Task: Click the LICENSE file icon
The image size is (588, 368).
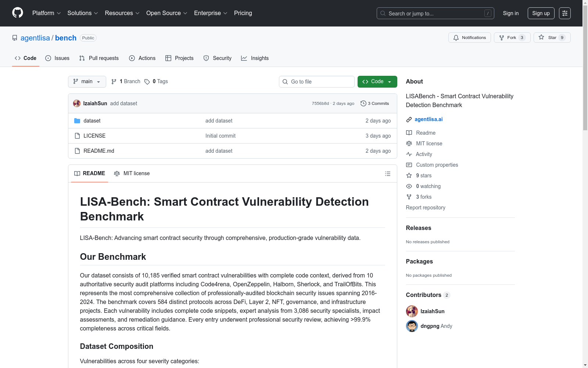Action: [77, 136]
